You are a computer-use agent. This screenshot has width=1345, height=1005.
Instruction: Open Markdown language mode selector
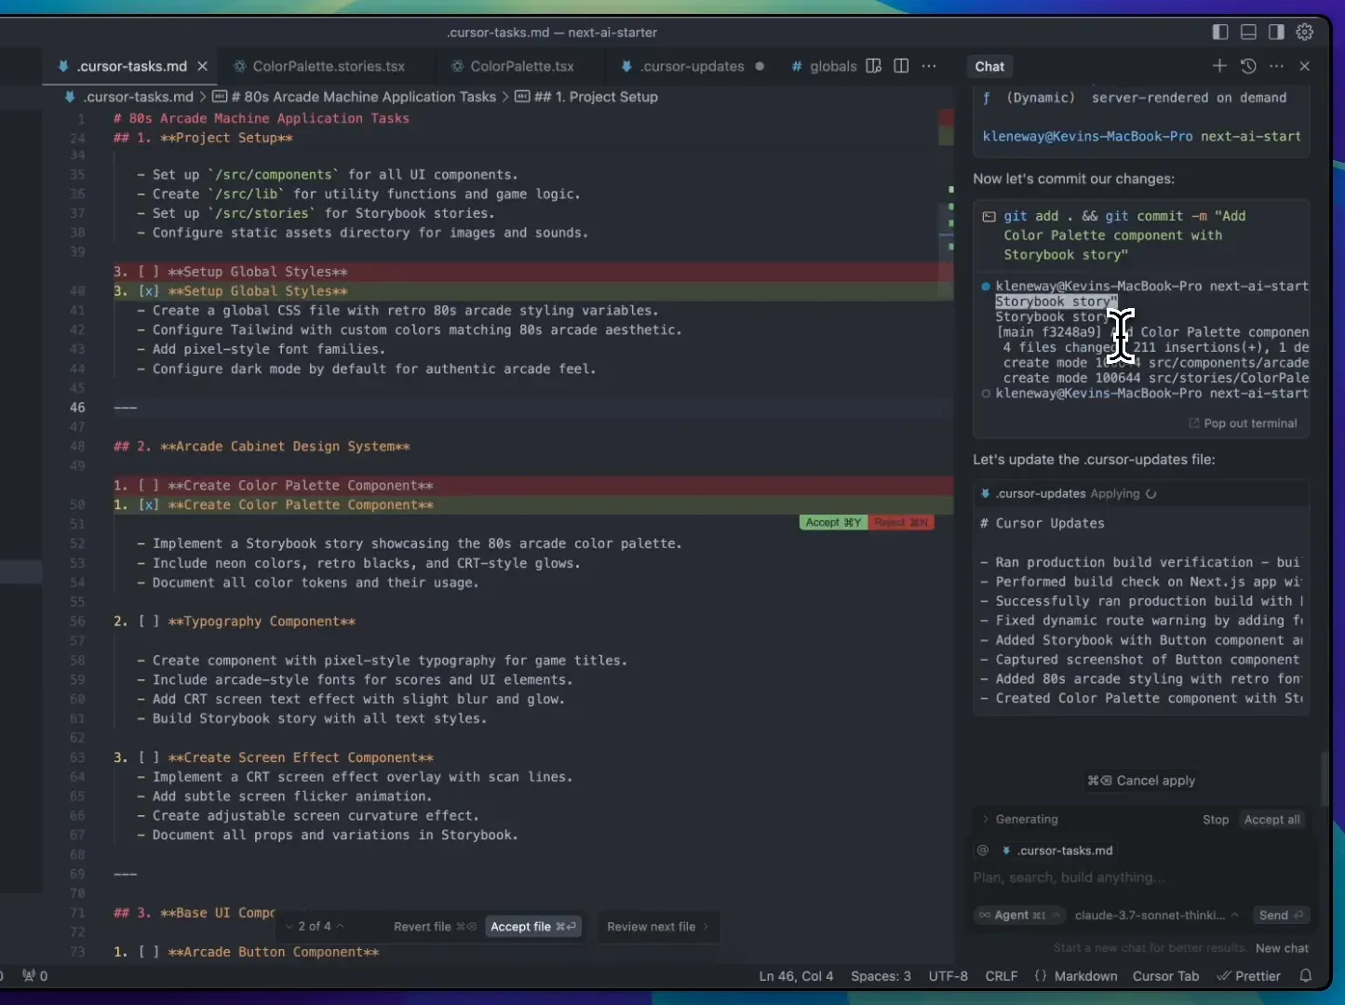(x=1085, y=976)
